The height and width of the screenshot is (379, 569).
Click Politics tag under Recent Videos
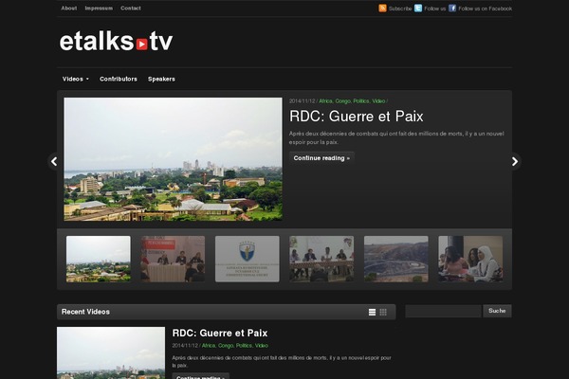[244, 346]
